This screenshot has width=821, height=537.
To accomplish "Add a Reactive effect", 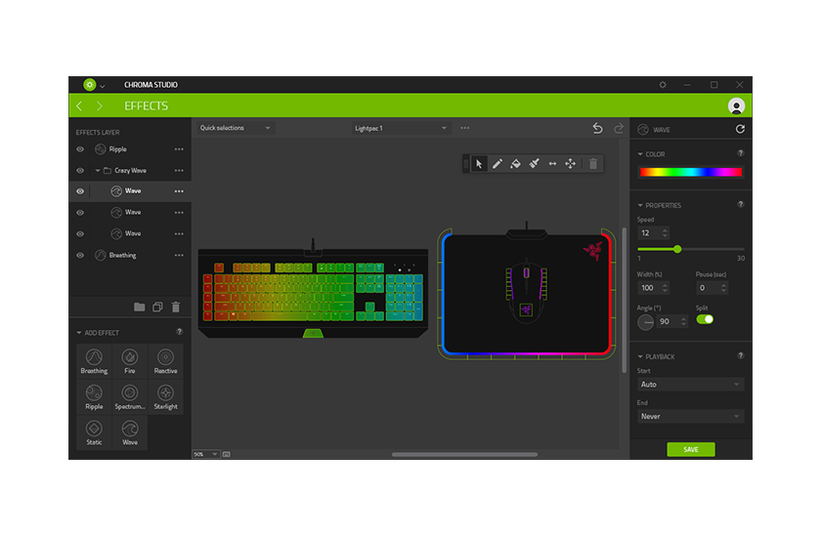I will 165,361.
